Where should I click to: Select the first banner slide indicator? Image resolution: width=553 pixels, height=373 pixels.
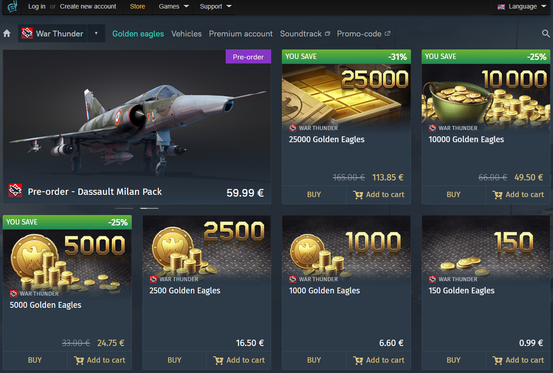[124, 208]
